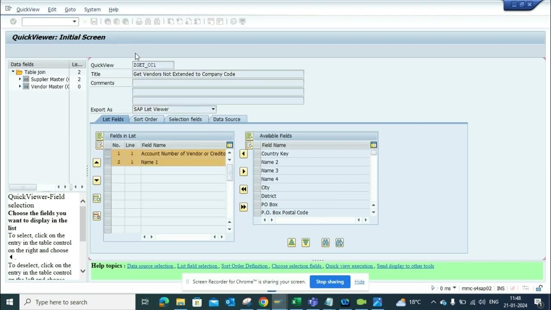Open Excel from the Windows taskbar
The width and height of the screenshot is (551, 310).
pos(296,302)
